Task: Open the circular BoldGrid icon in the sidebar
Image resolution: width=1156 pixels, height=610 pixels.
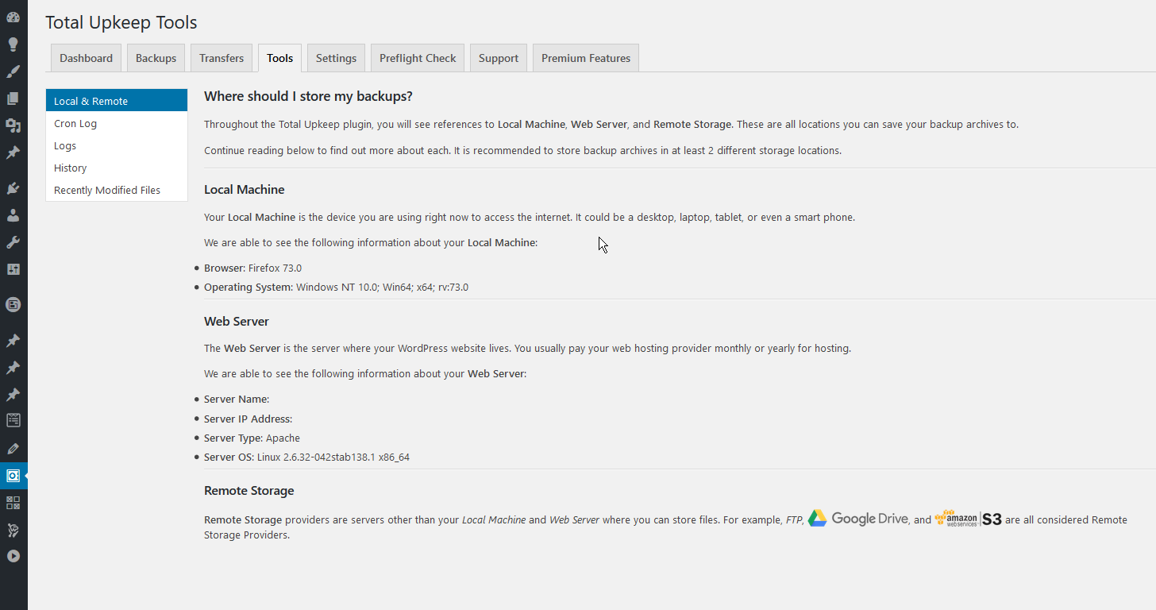Action: coord(13,304)
